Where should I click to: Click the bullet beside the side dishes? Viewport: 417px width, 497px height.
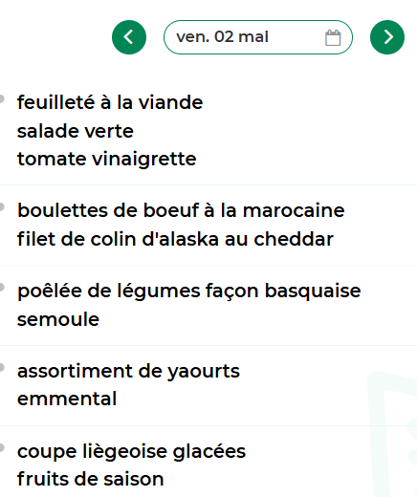point(2,288)
